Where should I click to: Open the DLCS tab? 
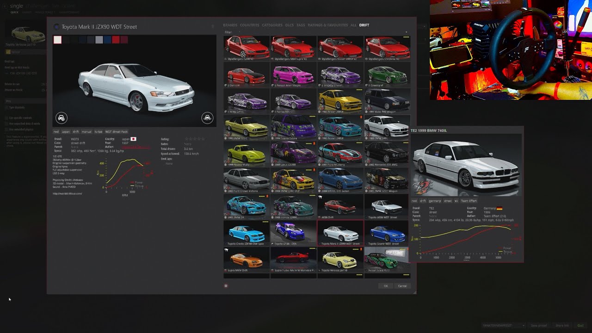coord(289,25)
